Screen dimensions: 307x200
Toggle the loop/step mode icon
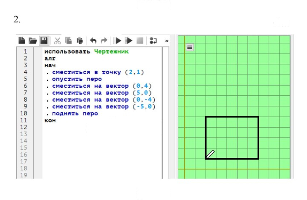pos(153,40)
